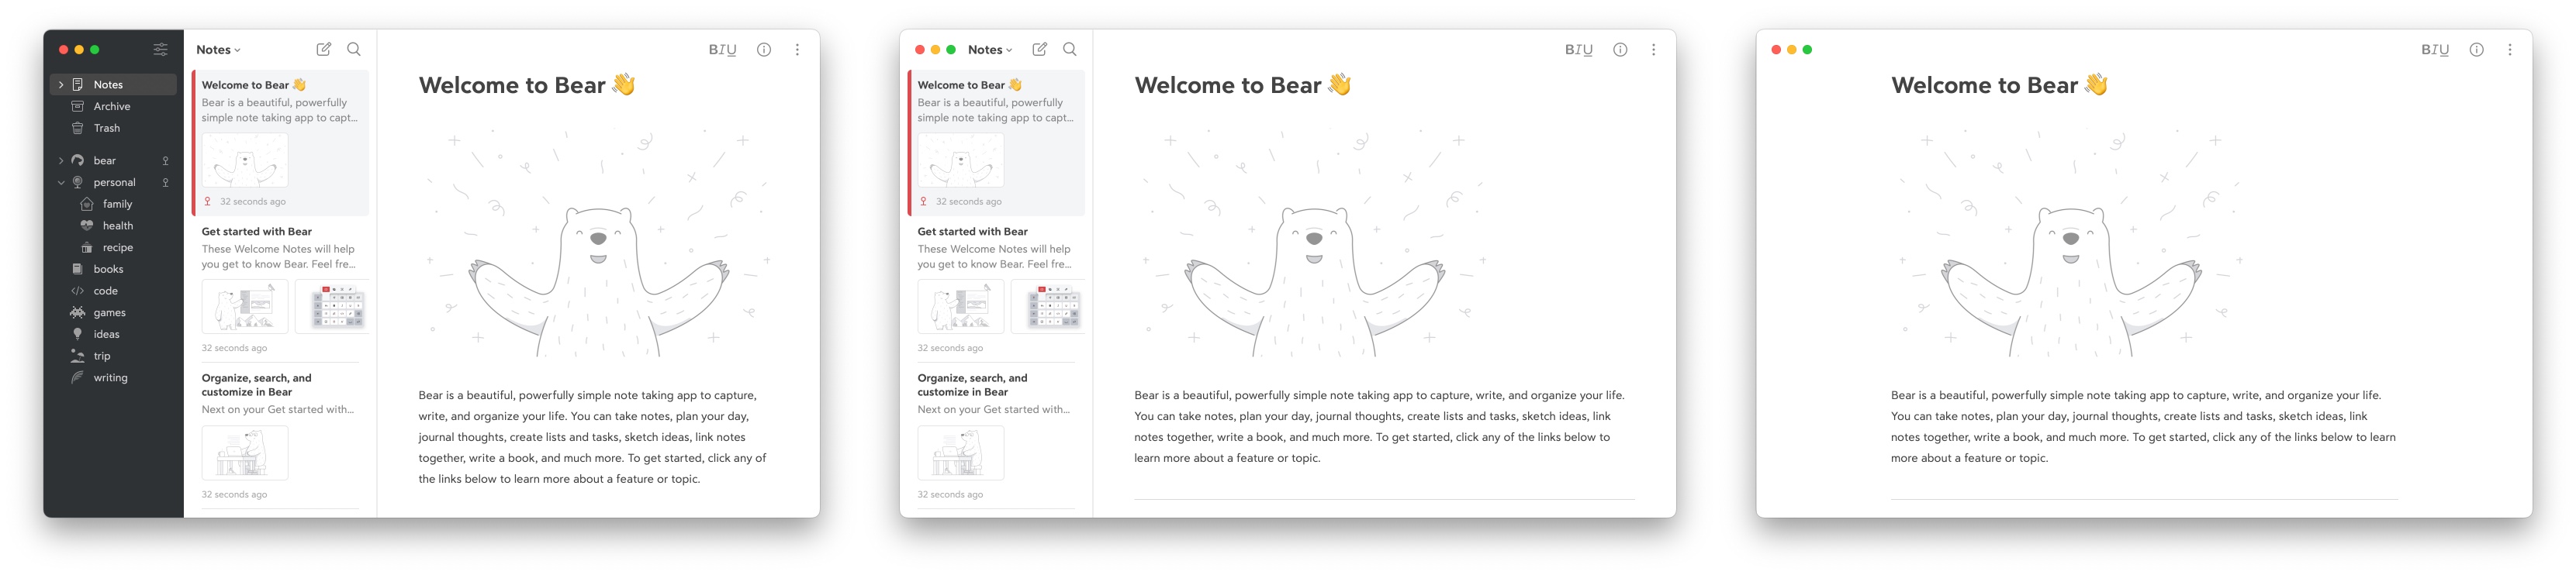The height and width of the screenshot is (575, 2576).
Task: Select the health subtag under personal
Action: click(117, 226)
